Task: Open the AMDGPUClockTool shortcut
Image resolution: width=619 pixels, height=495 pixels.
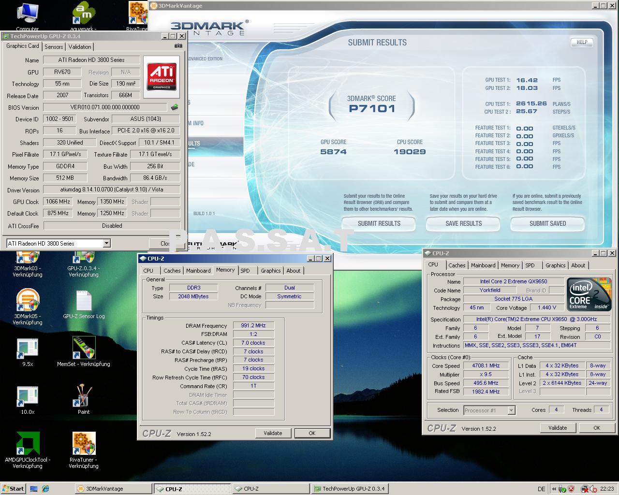Action: coord(28,451)
